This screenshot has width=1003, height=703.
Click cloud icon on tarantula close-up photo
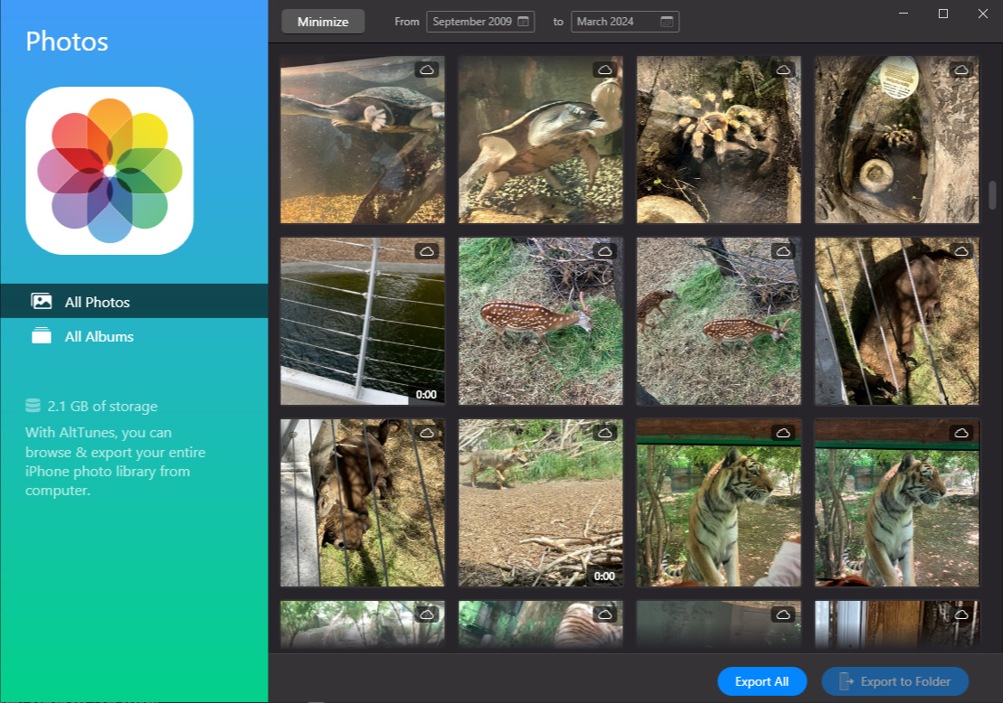[783, 70]
